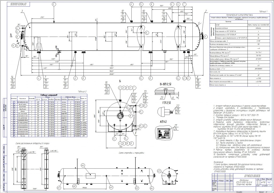
Task: Click the 'ТЕХНИЧЕСКАЯ ХАРАКТЕРИСТИКА' table heading
Action: point(239,15)
